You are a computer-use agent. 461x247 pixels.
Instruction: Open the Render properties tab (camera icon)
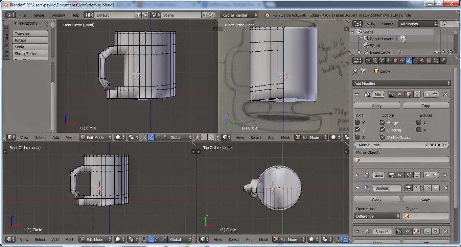coord(369,60)
